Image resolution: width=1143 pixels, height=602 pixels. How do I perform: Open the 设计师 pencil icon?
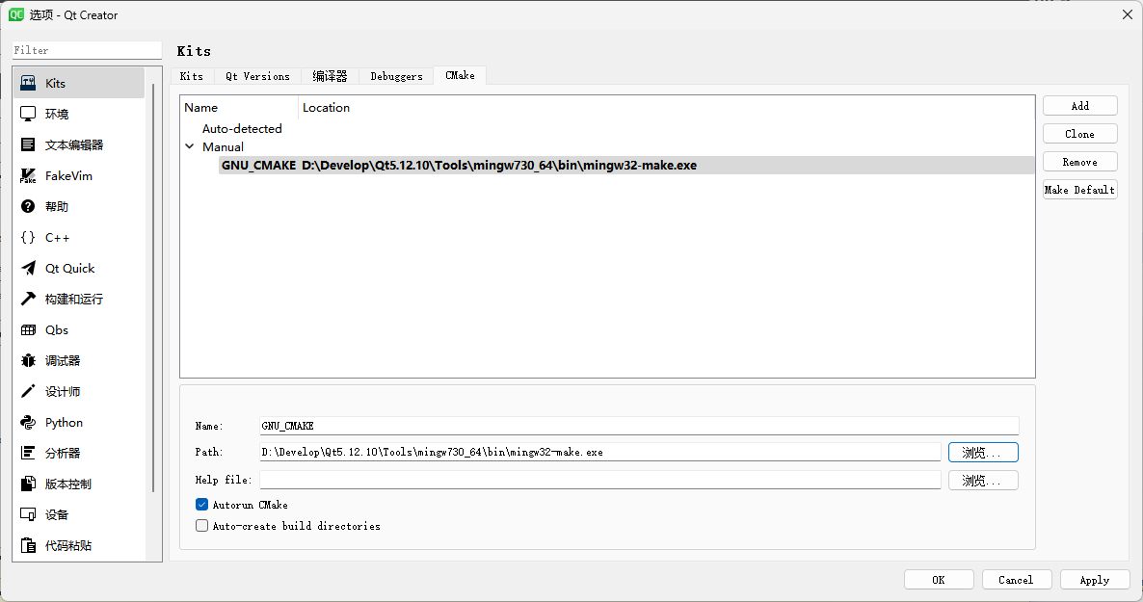(x=28, y=391)
